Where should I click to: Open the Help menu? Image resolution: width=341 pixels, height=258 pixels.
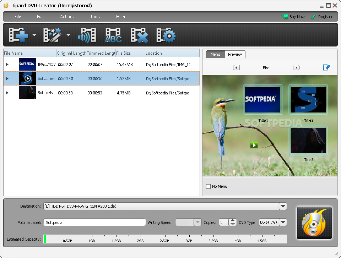pos(120,17)
